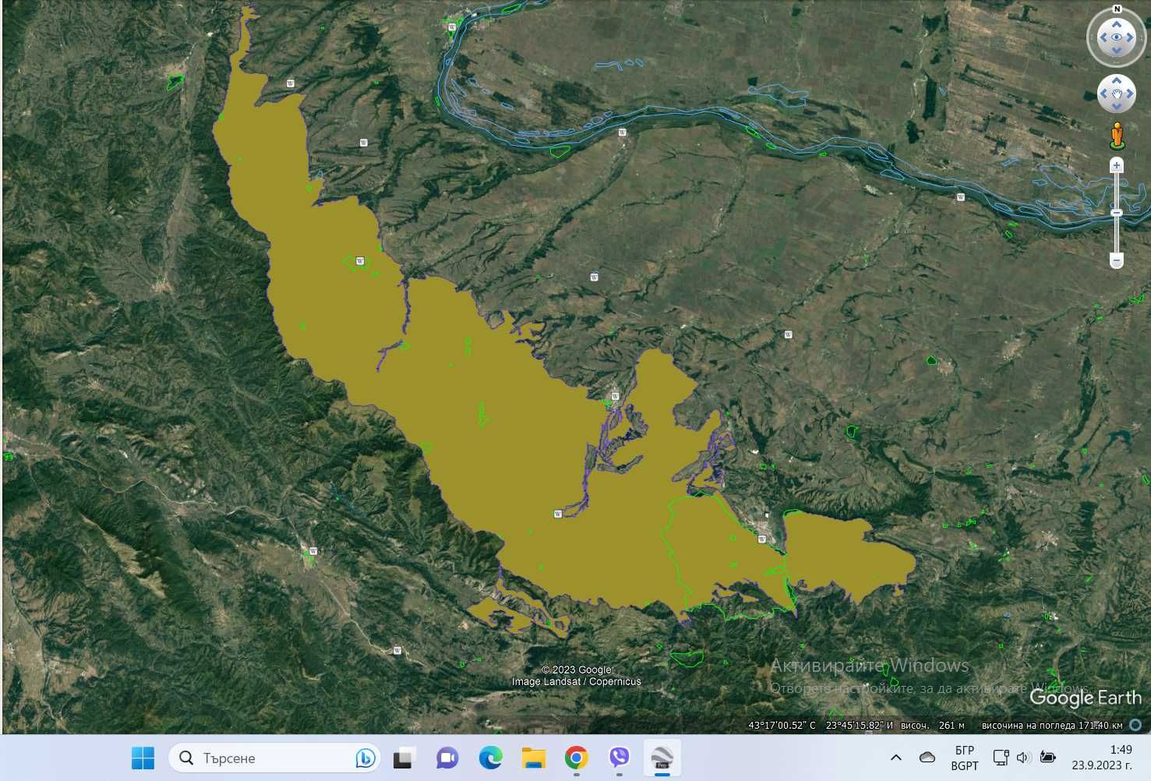Open File Explorer from taskbar

coord(534,758)
